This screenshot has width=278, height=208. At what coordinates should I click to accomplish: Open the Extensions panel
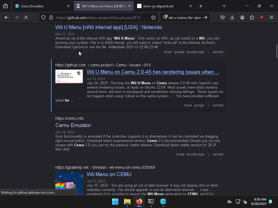tap(252, 17)
